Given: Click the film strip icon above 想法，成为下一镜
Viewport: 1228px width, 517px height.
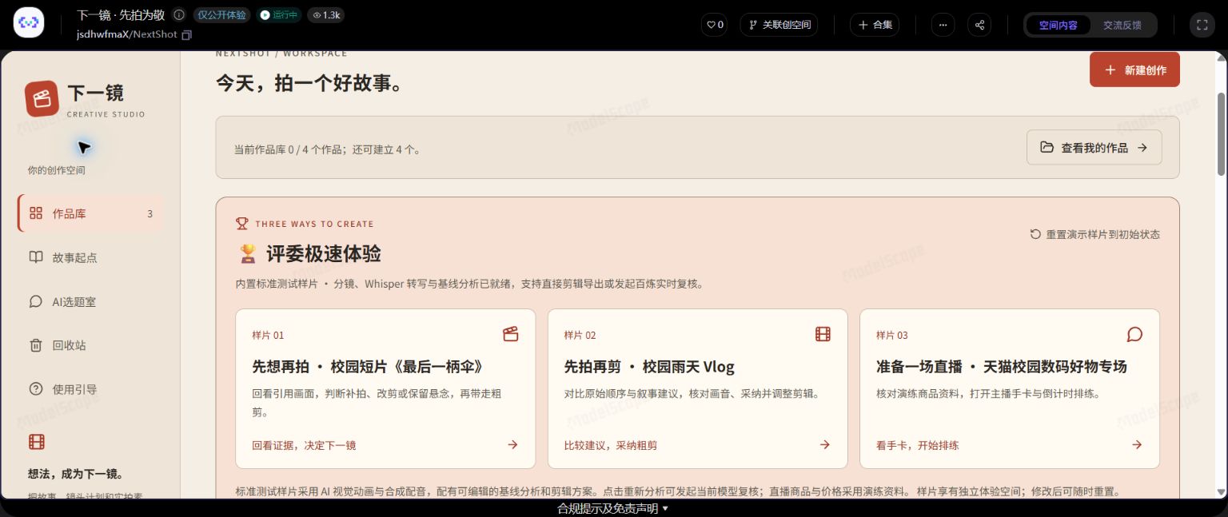Looking at the screenshot, I should 36,442.
